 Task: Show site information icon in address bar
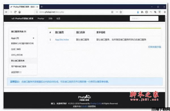pos(37,12)
